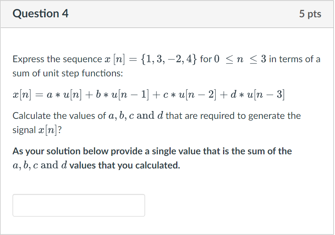335x235 pixels.
Task: Click the d∗u[n−3] term in equation
Action: pos(257,94)
